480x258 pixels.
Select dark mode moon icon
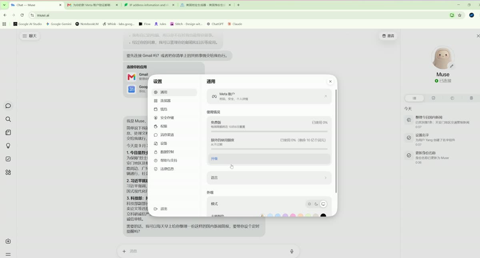[x=316, y=204]
